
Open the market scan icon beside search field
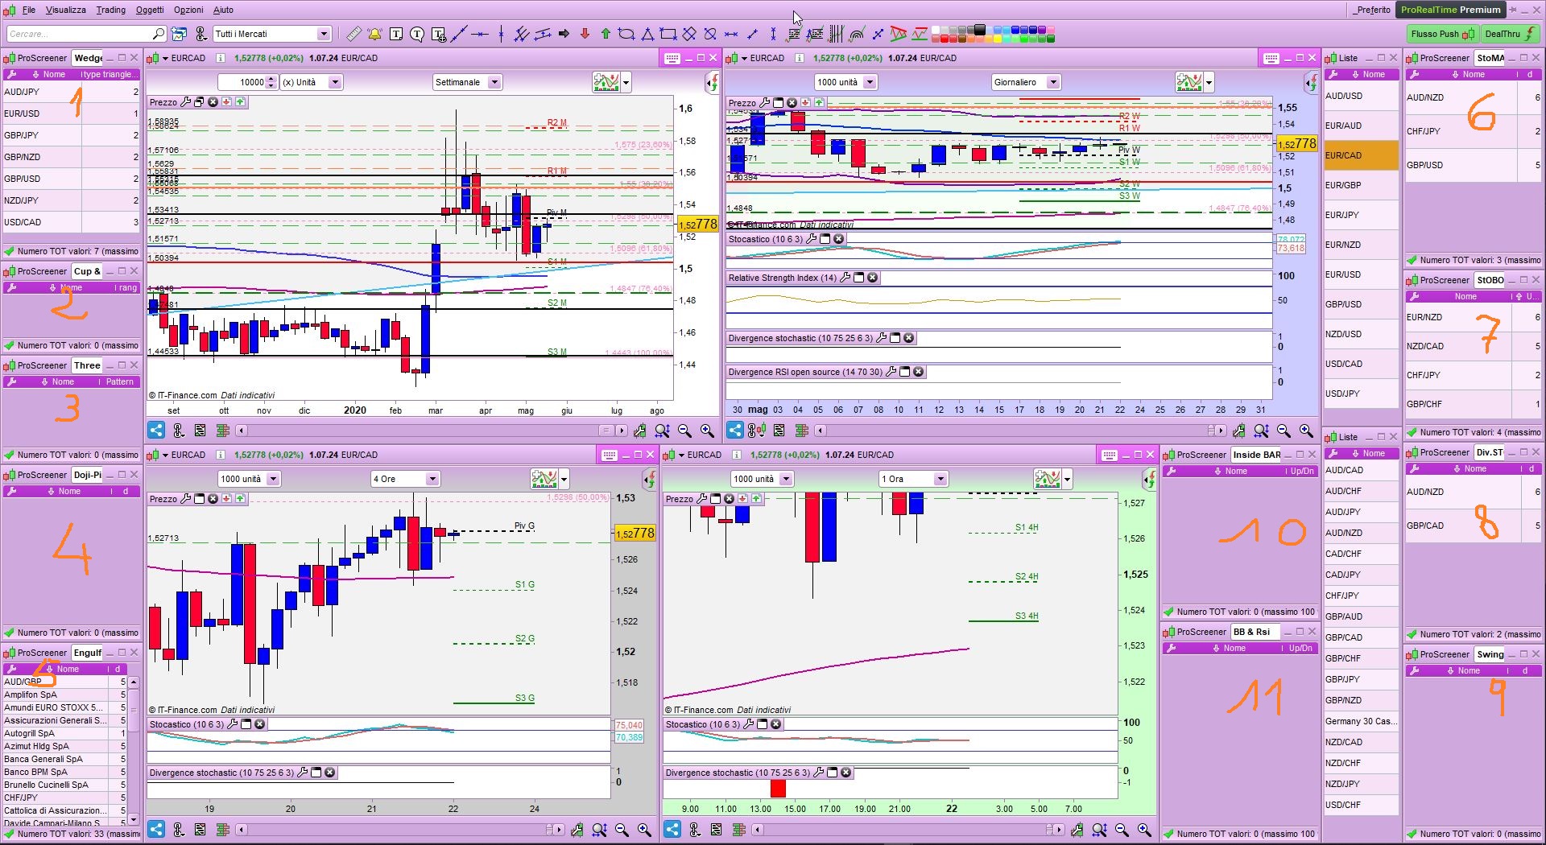[180, 34]
